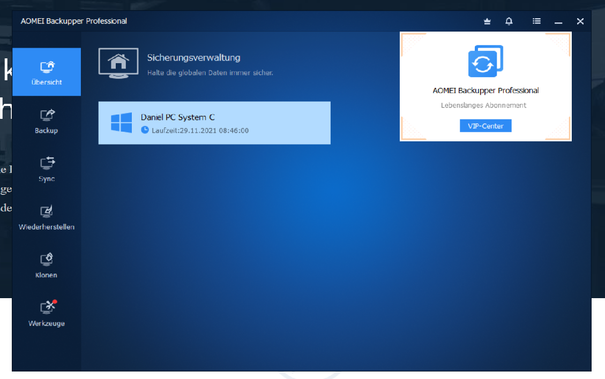605x379 pixels.
Task: Click the Windows logo on the backup task
Action: pos(121,123)
